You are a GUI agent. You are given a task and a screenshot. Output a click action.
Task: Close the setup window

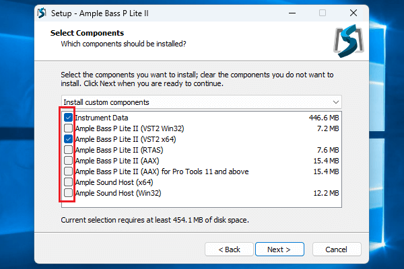pos(353,13)
